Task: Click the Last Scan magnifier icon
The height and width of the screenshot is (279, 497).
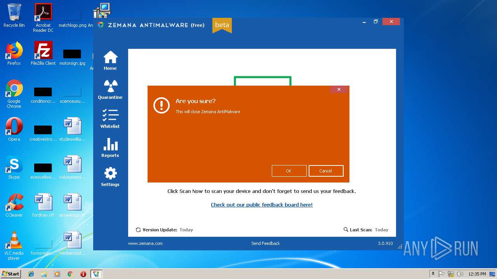Action: point(346,229)
